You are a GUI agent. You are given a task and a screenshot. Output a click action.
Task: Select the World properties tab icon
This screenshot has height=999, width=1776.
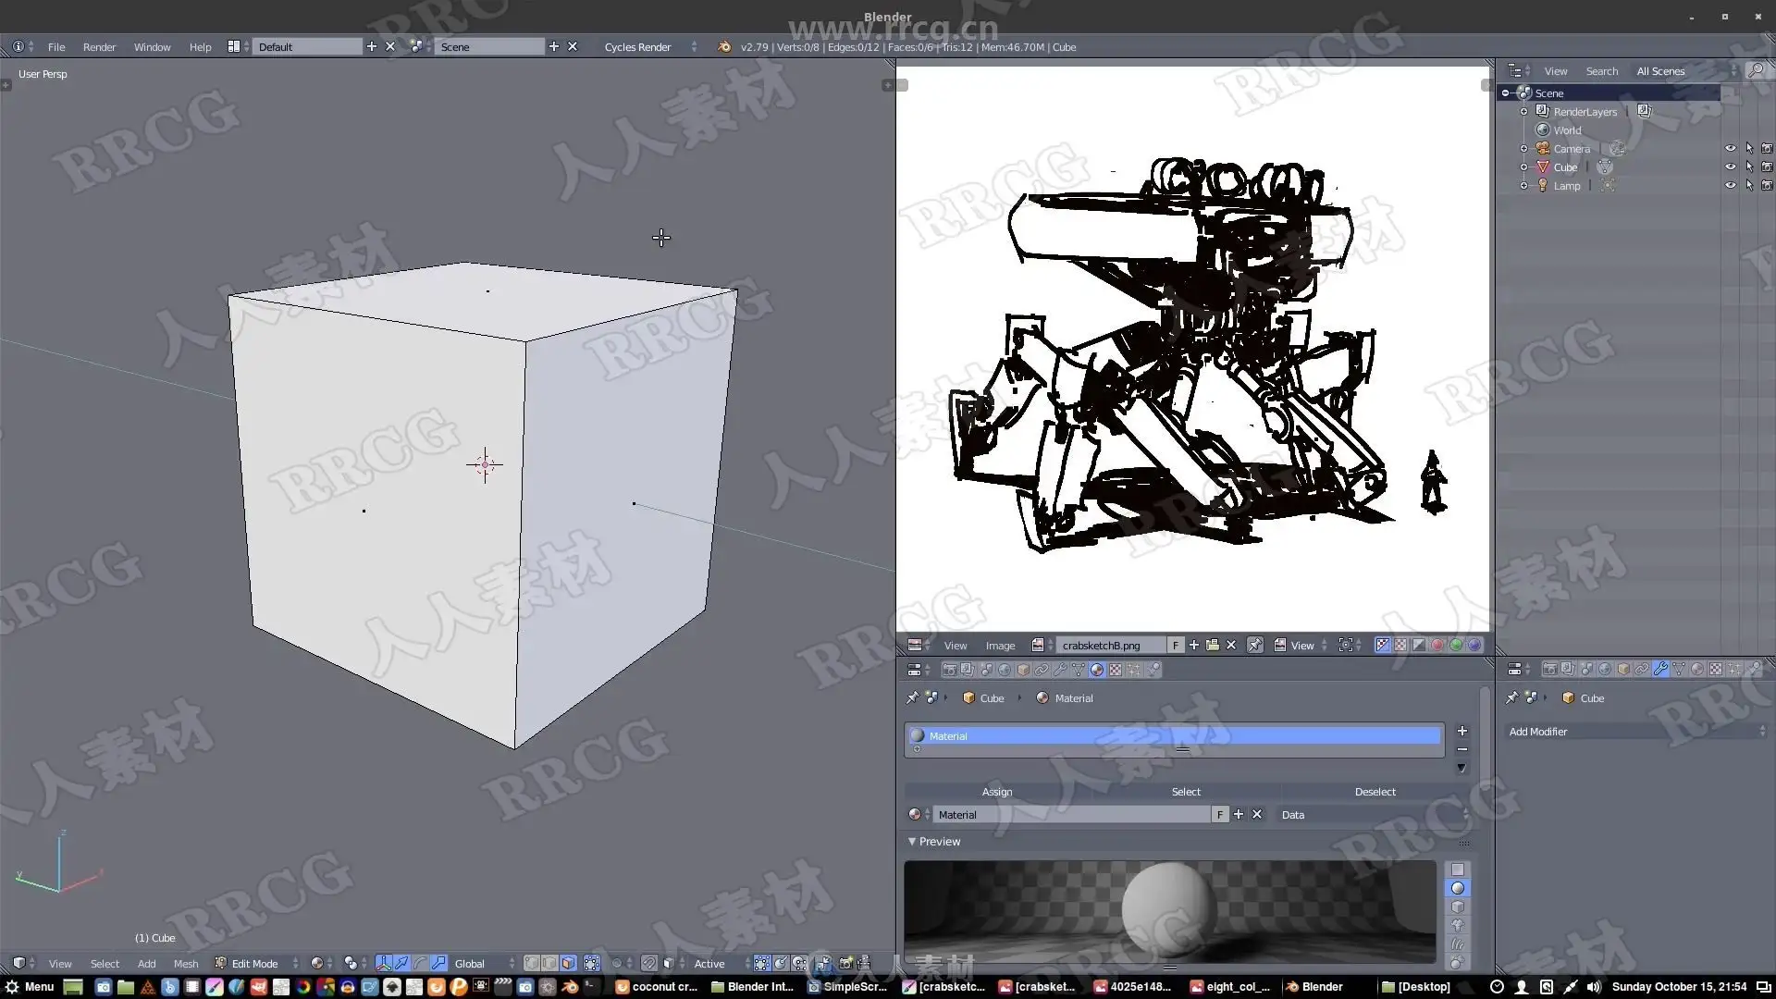click(x=1005, y=670)
